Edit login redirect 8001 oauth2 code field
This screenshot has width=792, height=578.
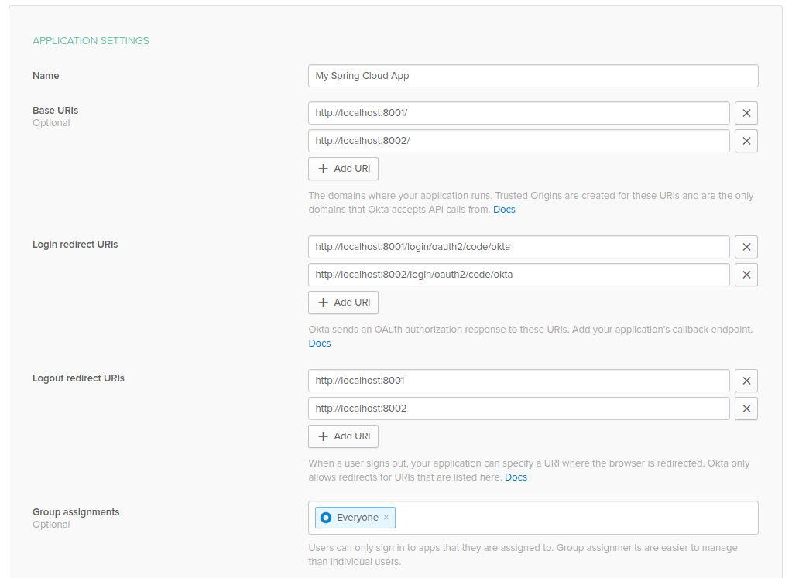519,247
